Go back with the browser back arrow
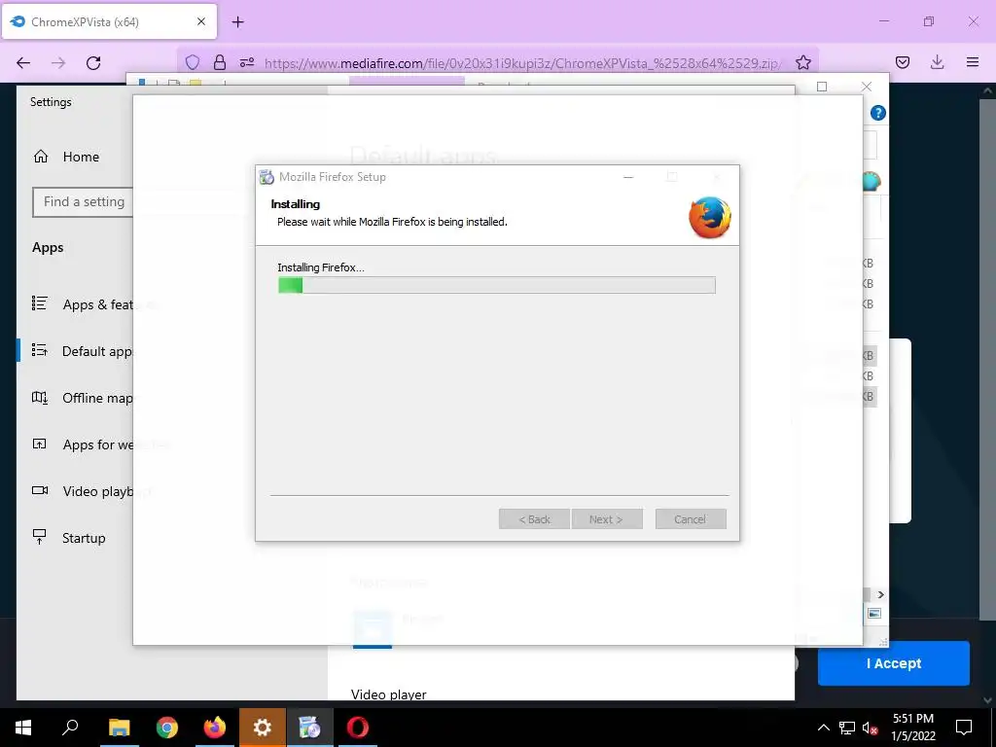Viewport: 996px width, 747px height. [23, 62]
